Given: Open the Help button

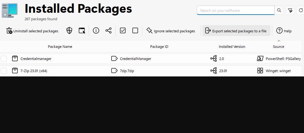Looking at the screenshot, I should 284,31.
